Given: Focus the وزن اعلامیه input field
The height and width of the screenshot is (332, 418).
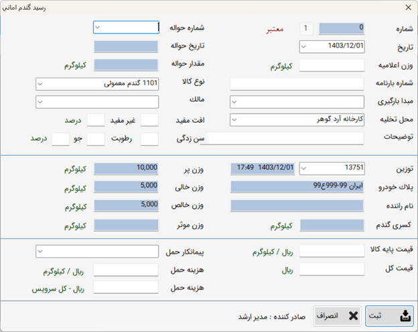Looking at the screenshot, I should (332, 66).
